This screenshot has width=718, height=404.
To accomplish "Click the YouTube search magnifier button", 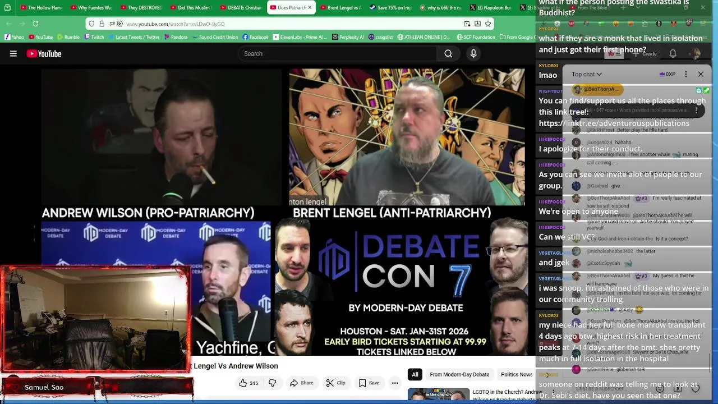I will (x=448, y=54).
